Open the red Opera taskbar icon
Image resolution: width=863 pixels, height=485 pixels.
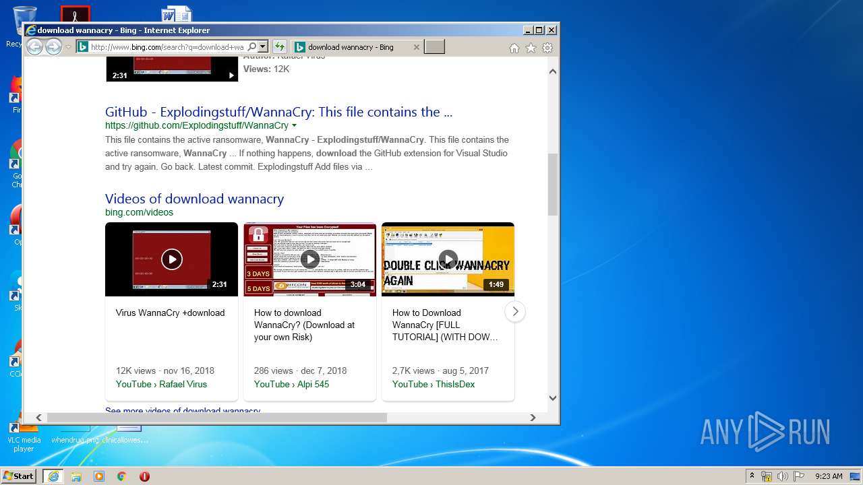[144, 476]
